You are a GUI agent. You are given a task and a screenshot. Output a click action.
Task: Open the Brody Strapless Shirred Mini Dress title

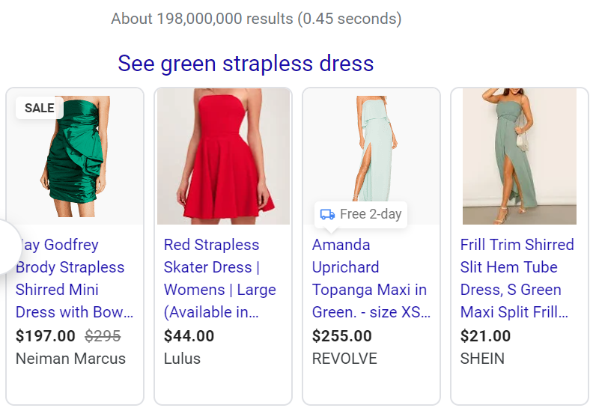pyautogui.click(x=74, y=278)
